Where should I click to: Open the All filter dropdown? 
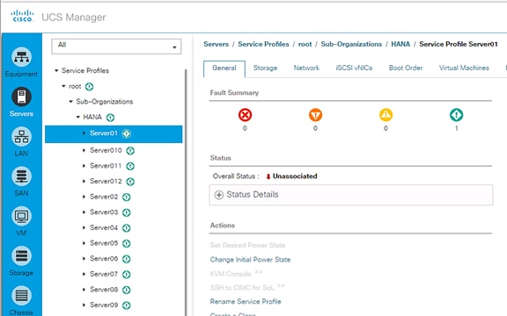[x=116, y=47]
